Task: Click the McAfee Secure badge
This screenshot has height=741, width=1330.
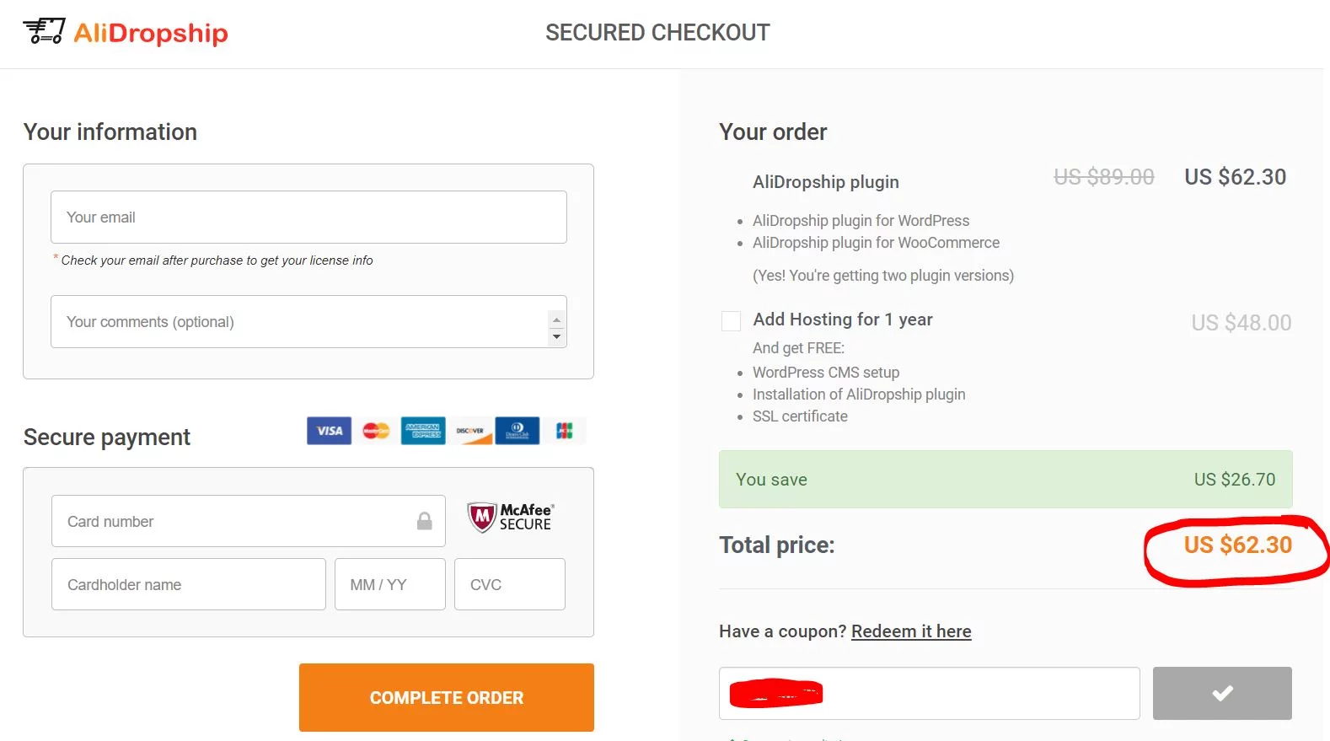Action: (510, 517)
